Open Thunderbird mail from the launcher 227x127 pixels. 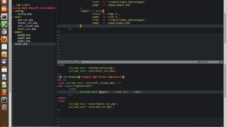[4, 62]
